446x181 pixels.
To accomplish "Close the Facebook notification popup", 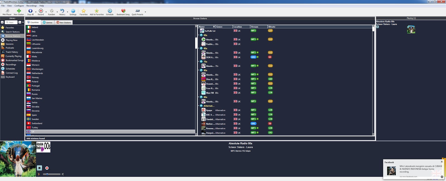I will [x=442, y=162].
